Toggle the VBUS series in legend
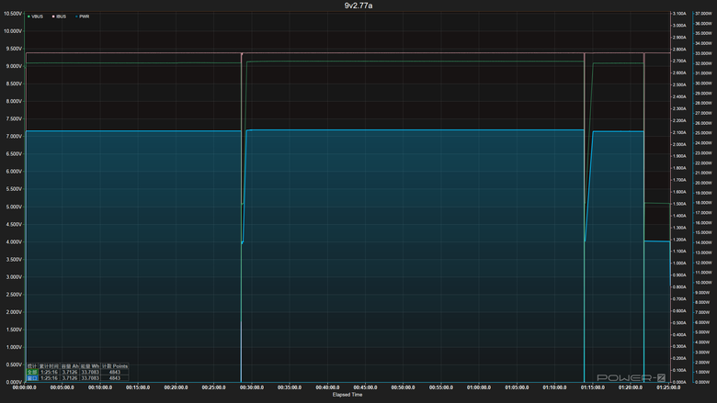Image resolution: width=717 pixels, height=403 pixels. 35,17
